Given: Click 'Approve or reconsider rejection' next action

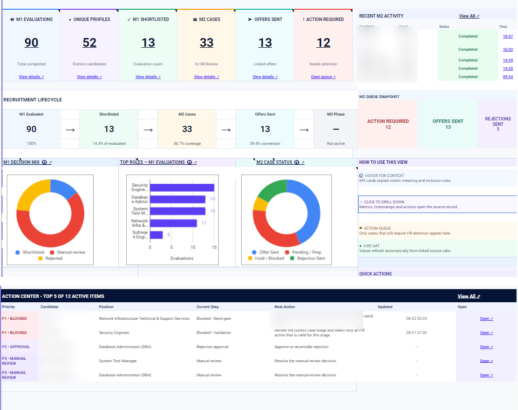Looking at the screenshot, I should [x=301, y=347].
